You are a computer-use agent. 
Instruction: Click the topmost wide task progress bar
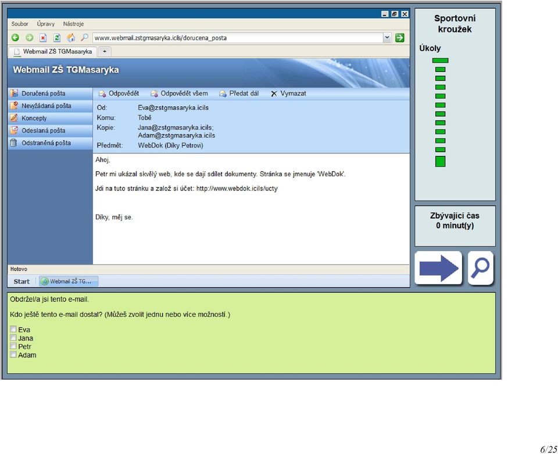click(x=440, y=60)
